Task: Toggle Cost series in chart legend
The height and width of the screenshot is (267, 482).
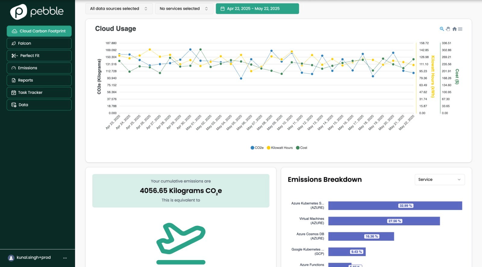Action: [x=302, y=148]
